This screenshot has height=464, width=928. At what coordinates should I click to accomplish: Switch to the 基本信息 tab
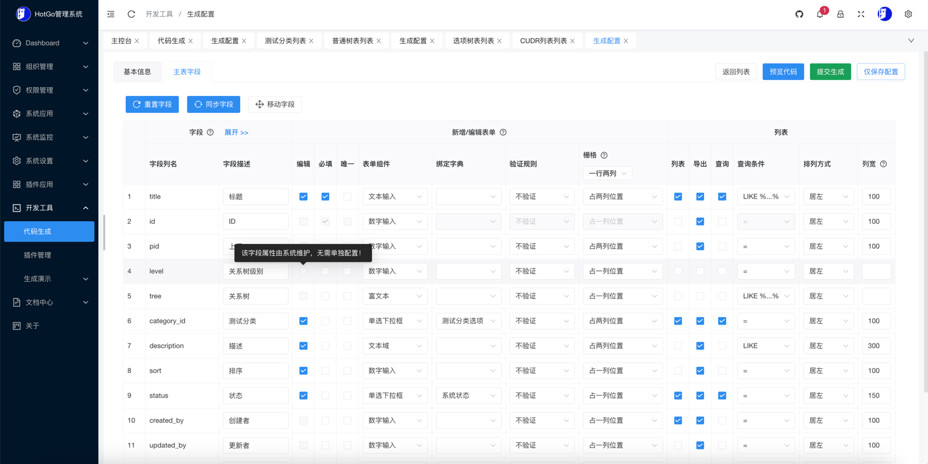tap(137, 72)
